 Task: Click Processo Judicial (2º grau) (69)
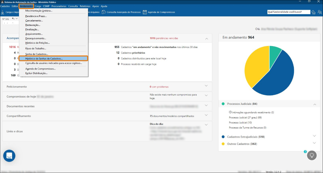[245, 117]
